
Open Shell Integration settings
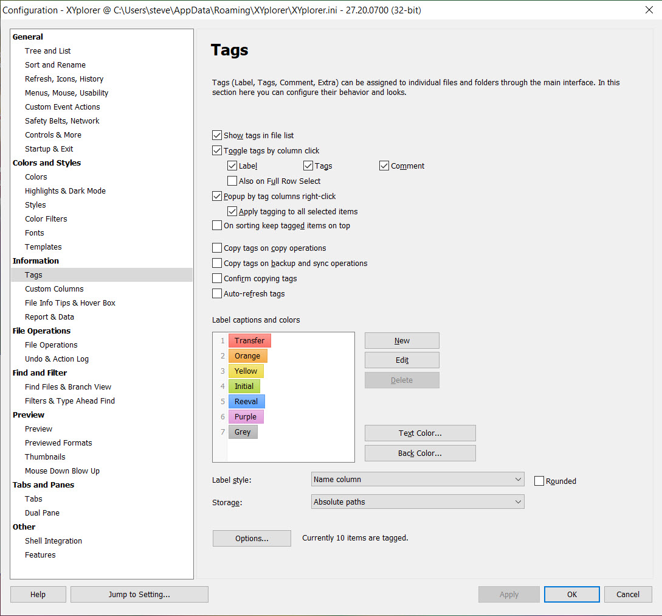point(53,541)
